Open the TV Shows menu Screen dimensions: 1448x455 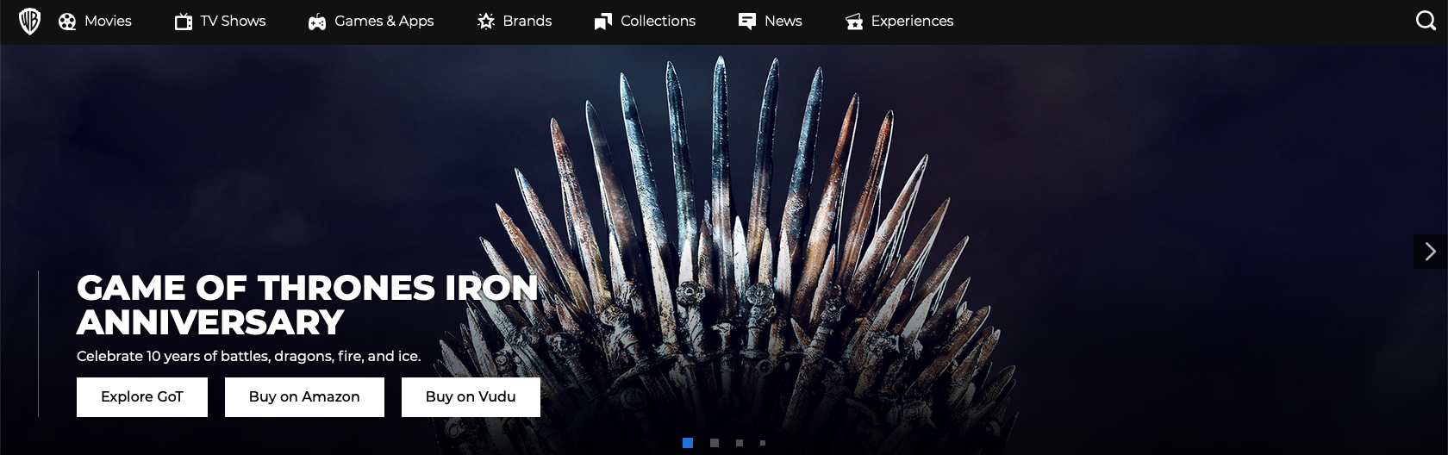tap(233, 21)
